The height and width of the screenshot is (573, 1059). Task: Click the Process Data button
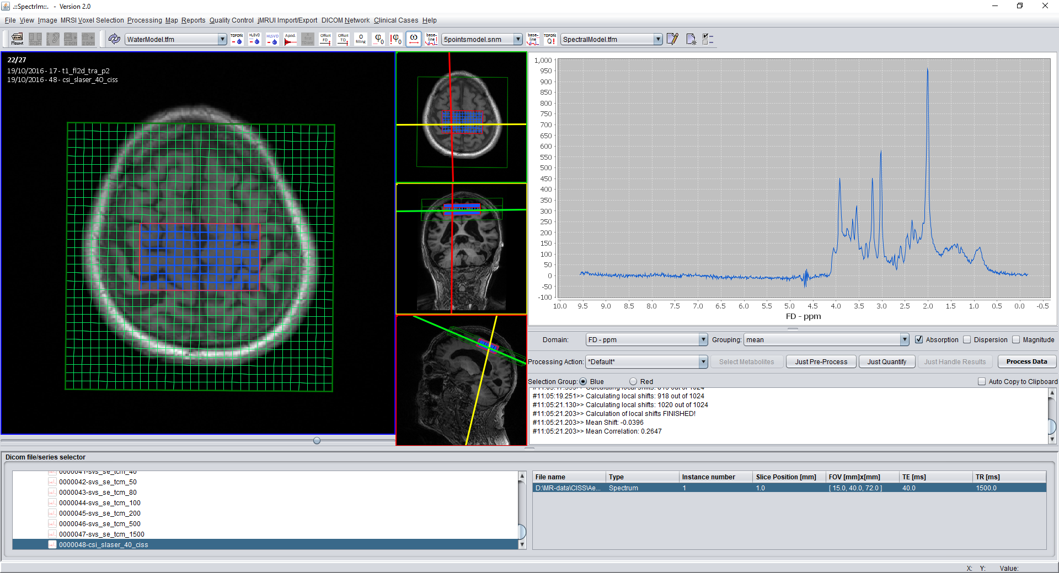coord(1026,362)
